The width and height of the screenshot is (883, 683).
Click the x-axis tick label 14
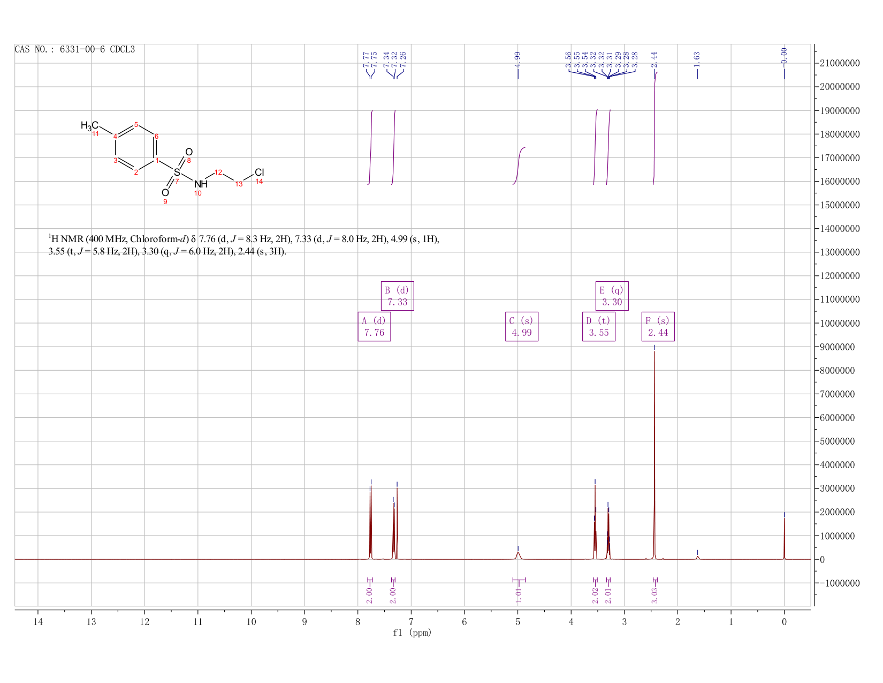(x=38, y=622)
